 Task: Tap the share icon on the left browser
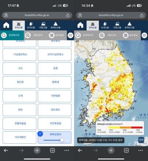(68, 15)
